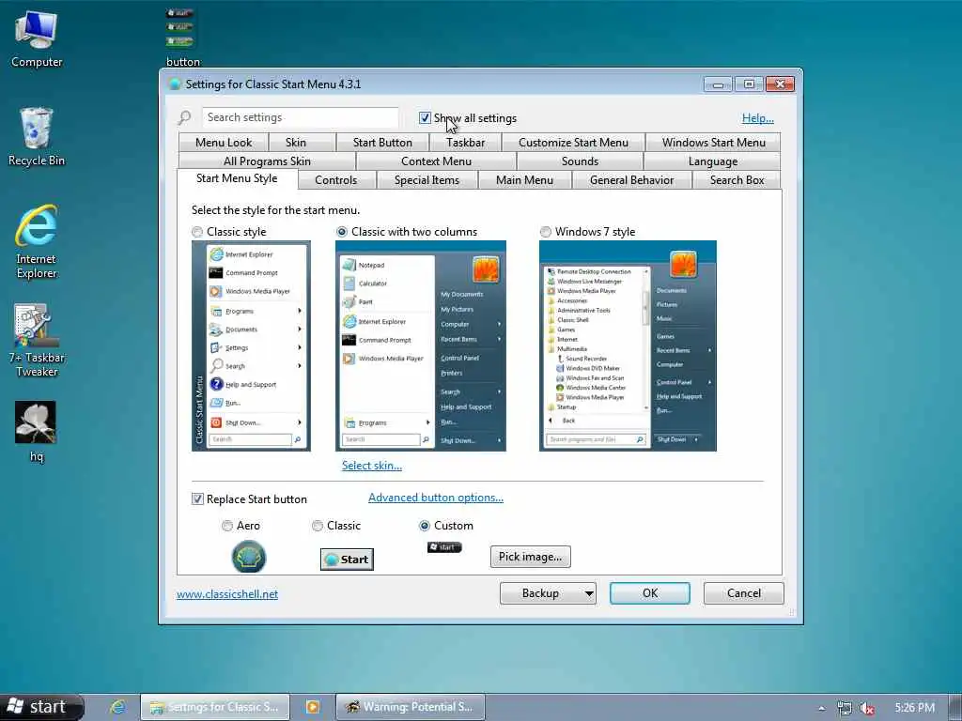
Task: Click the Pick image... button
Action: (530, 557)
